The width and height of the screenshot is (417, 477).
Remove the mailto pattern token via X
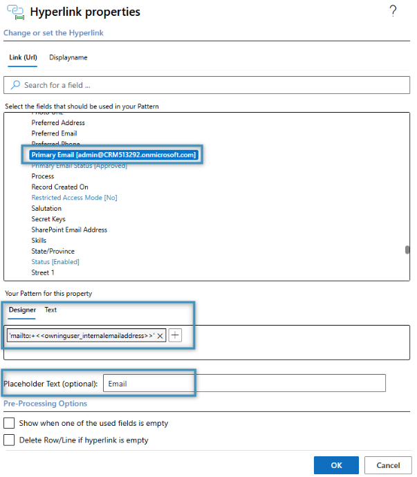[160, 335]
